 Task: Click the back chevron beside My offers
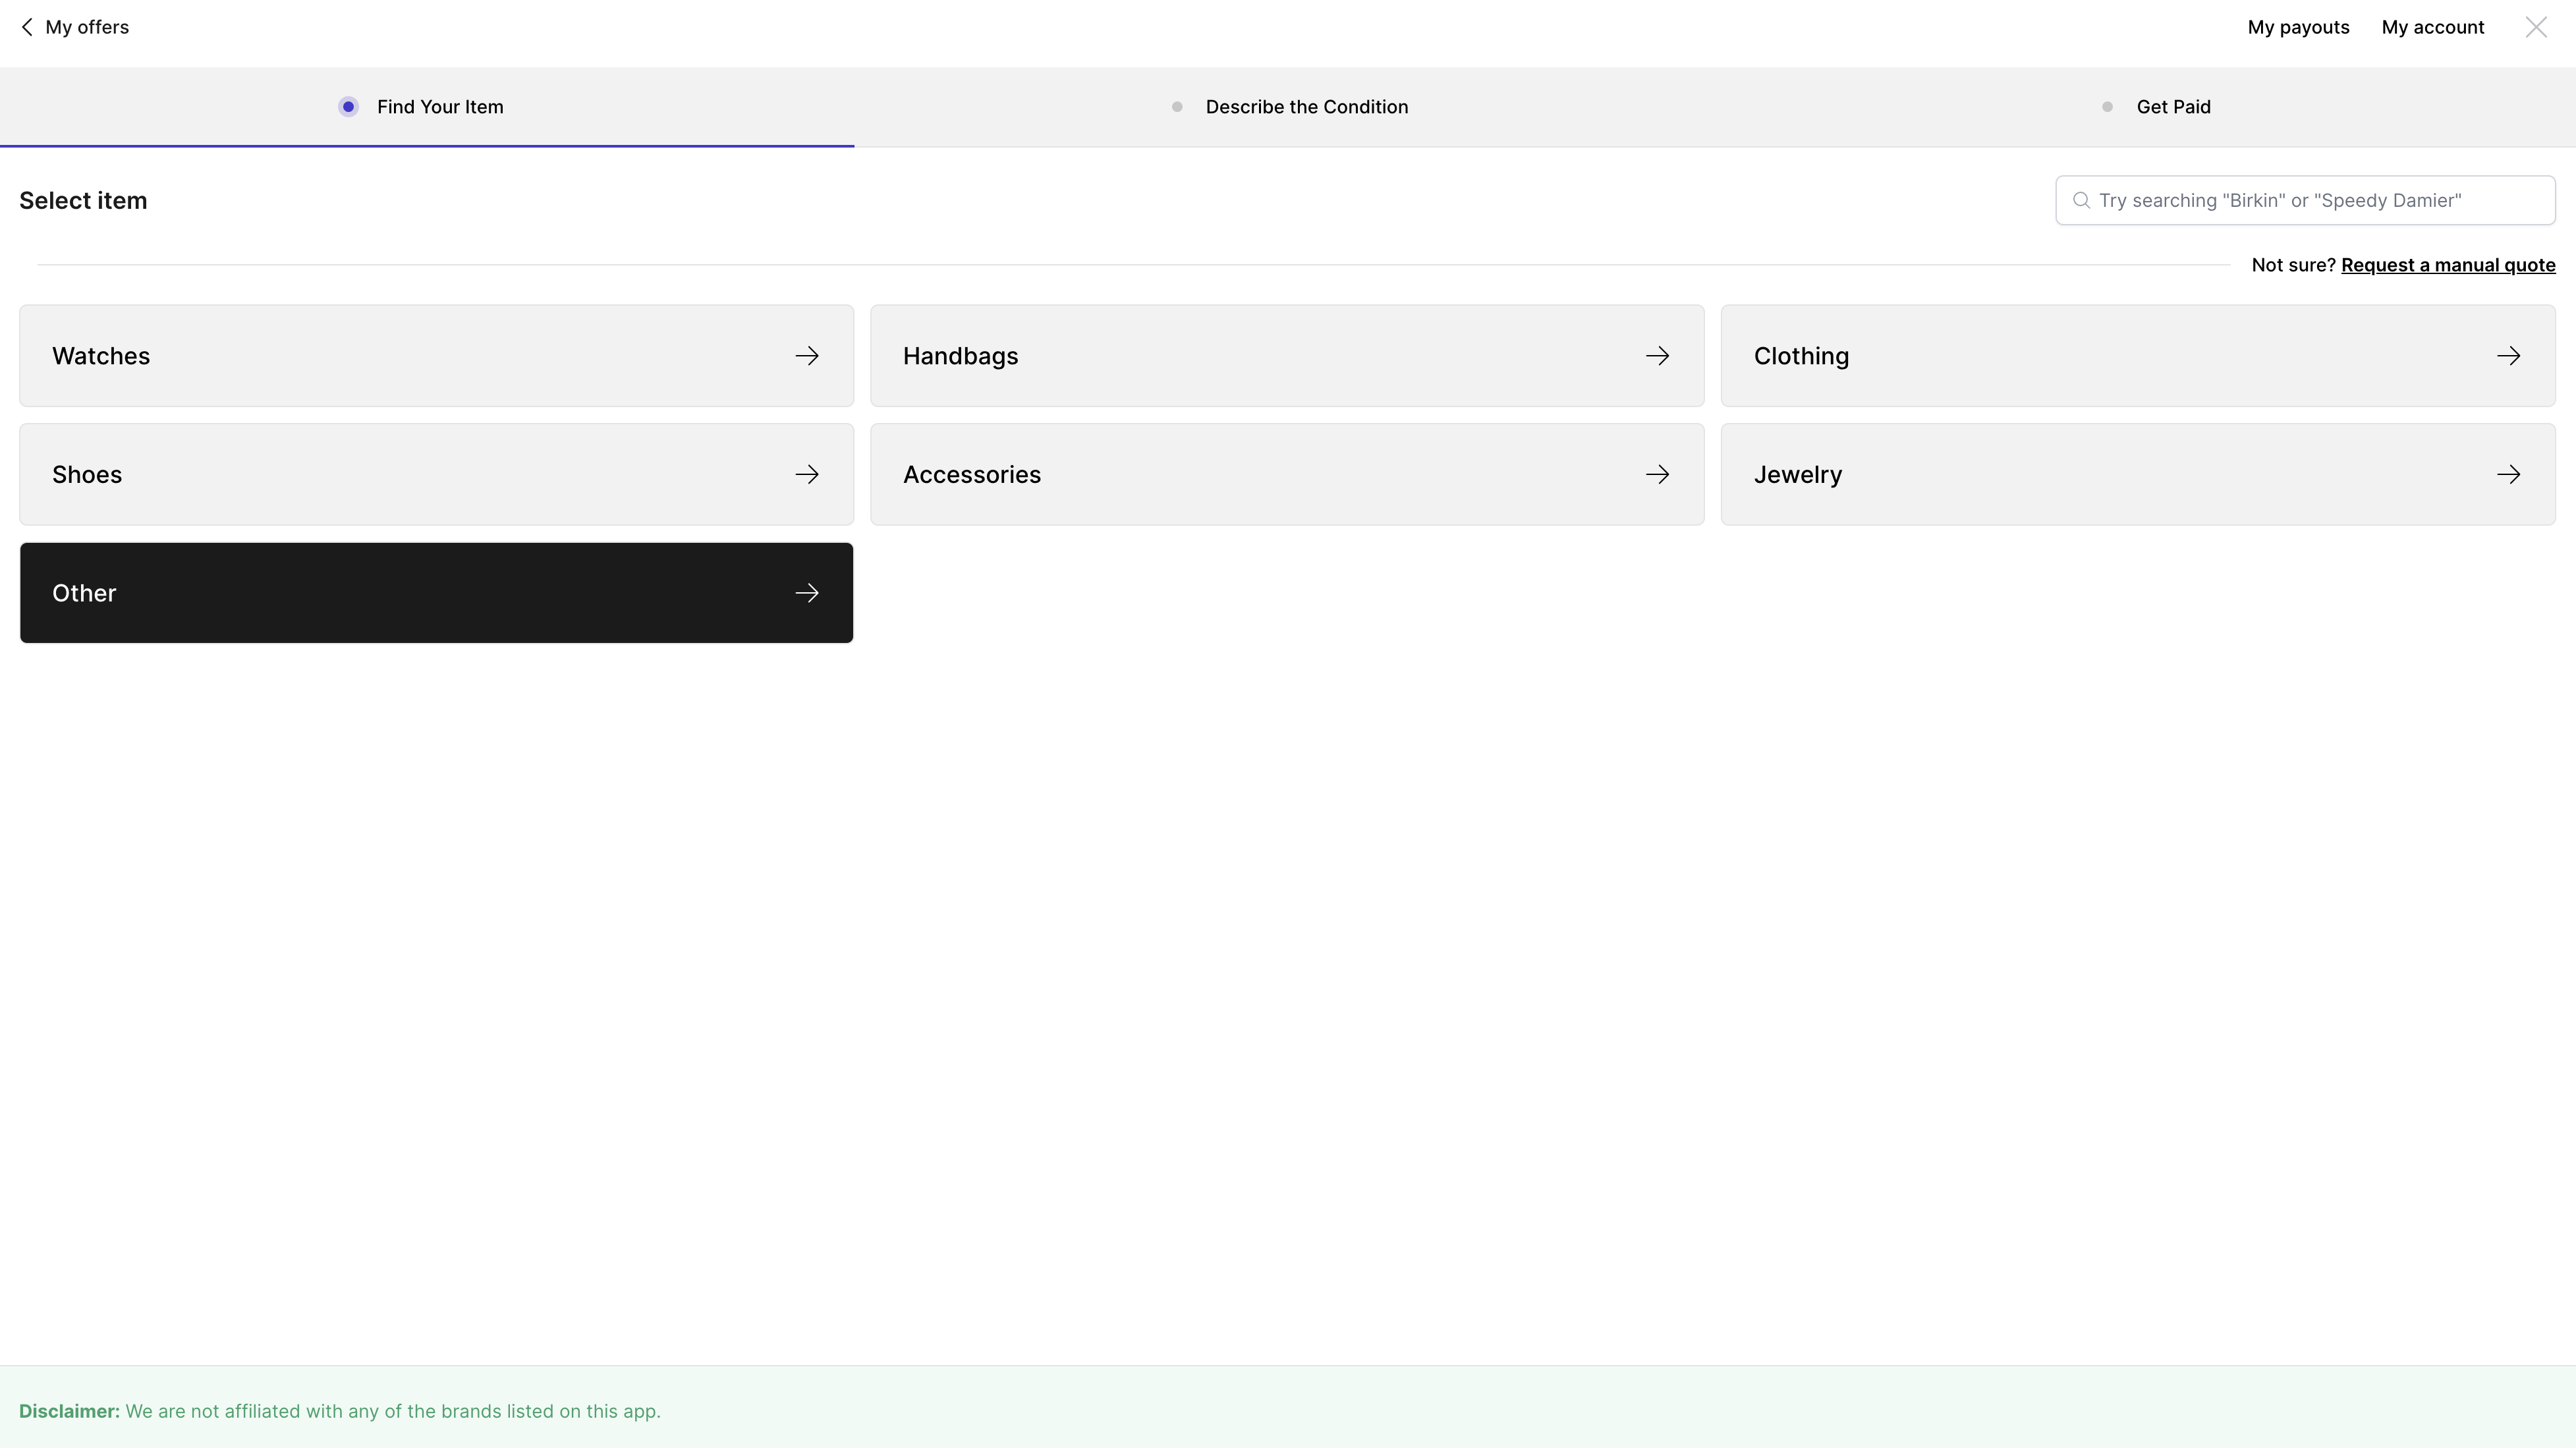[x=27, y=27]
